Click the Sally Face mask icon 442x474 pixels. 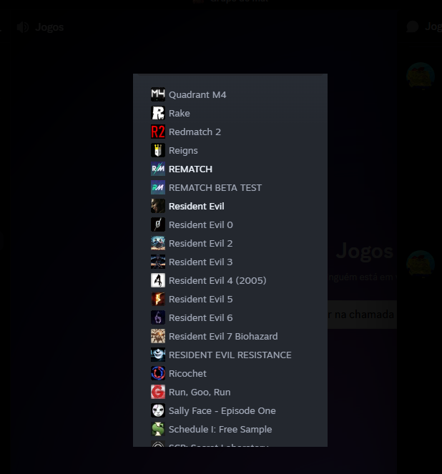tap(158, 410)
